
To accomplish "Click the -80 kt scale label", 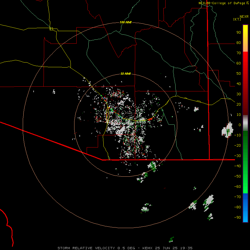I will click(x=237, y=207).
